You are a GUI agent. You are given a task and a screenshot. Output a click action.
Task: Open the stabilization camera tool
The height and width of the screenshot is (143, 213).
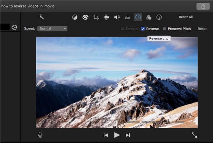pyautogui.click(x=106, y=17)
